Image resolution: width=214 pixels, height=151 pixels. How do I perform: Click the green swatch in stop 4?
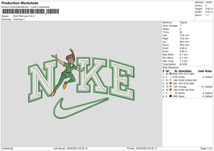tap(170, 83)
